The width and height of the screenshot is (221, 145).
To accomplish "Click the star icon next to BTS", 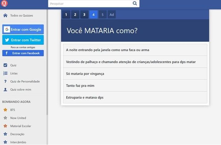I will (x=5, y=110).
